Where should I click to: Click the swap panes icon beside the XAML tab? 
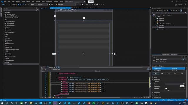[x=50, y=69]
